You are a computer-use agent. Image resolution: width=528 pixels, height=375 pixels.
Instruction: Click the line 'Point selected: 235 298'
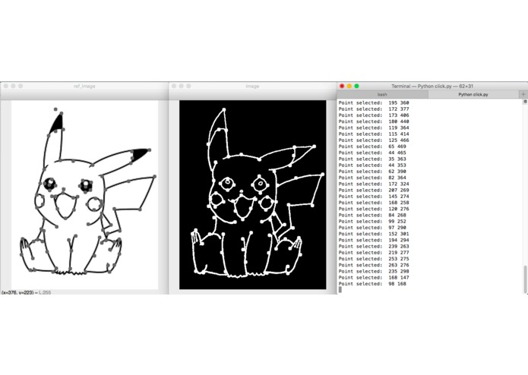[374, 272]
